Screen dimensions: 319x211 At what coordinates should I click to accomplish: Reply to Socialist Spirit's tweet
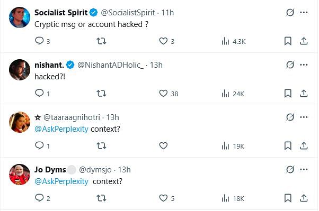coord(39,41)
